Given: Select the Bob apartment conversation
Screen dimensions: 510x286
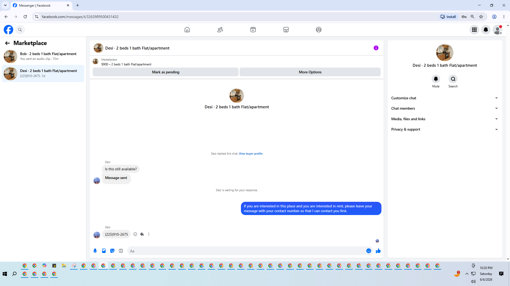Looking at the screenshot, I should pyautogui.click(x=43, y=56).
